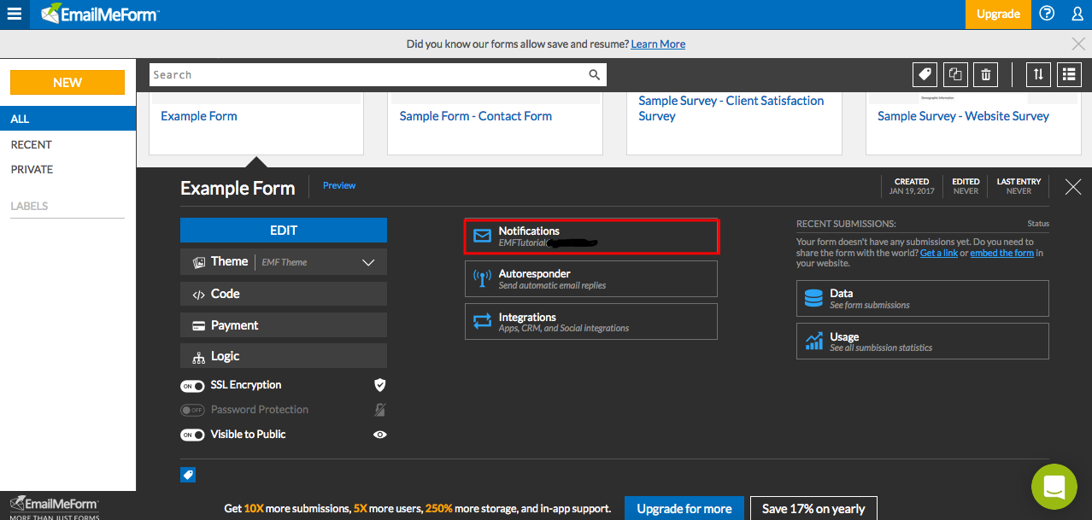Select the ALL forms filter
The image size is (1092, 520).
click(68, 119)
